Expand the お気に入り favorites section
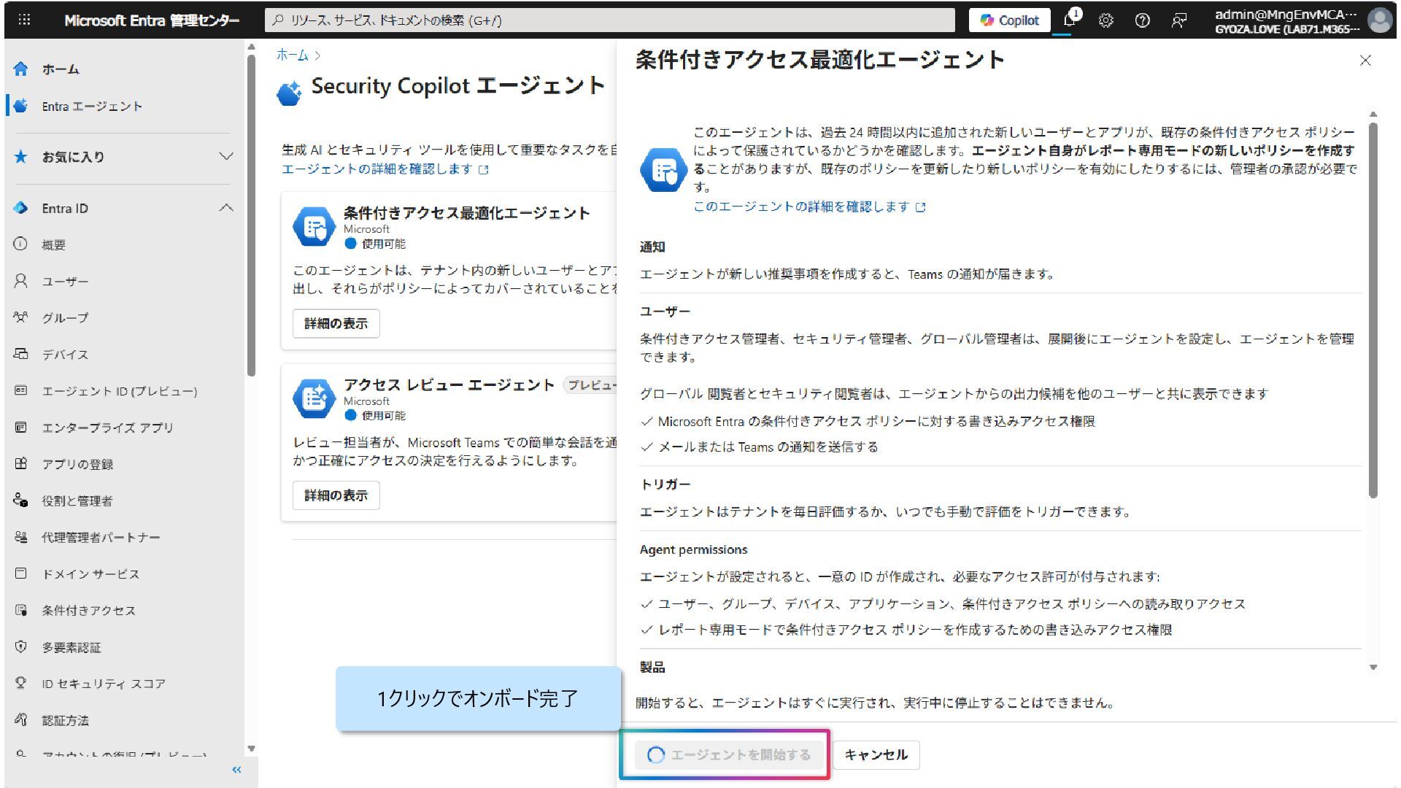This screenshot has height=788, width=1401. [226, 157]
